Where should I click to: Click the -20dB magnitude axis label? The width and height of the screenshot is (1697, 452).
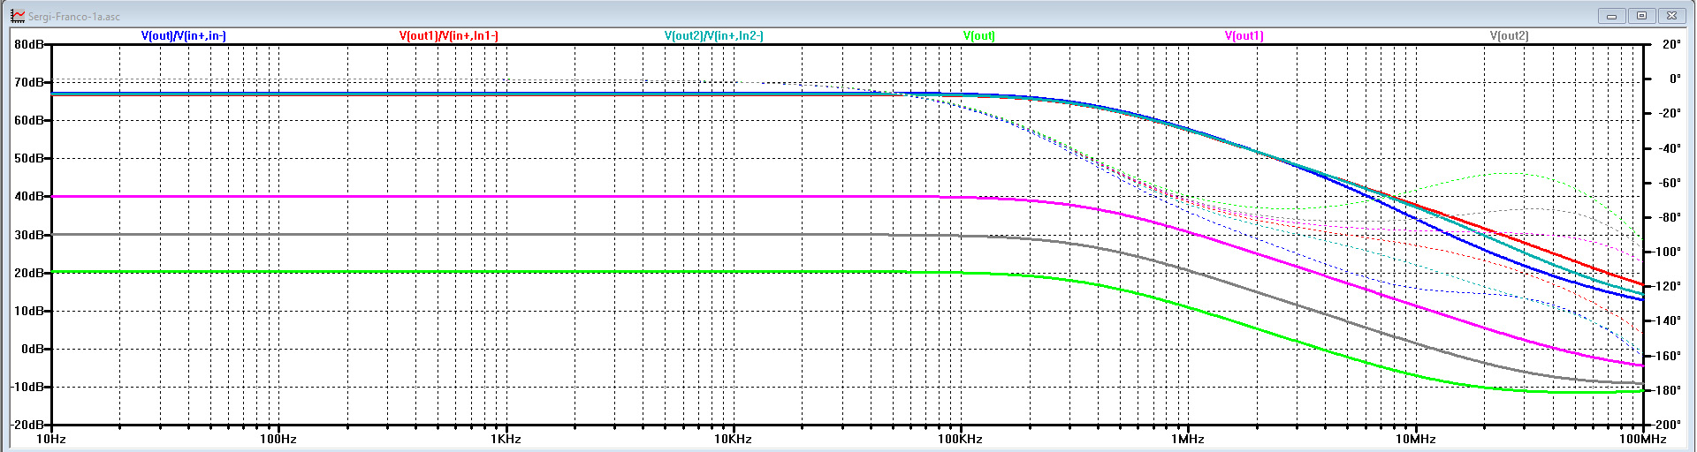[x=27, y=425]
